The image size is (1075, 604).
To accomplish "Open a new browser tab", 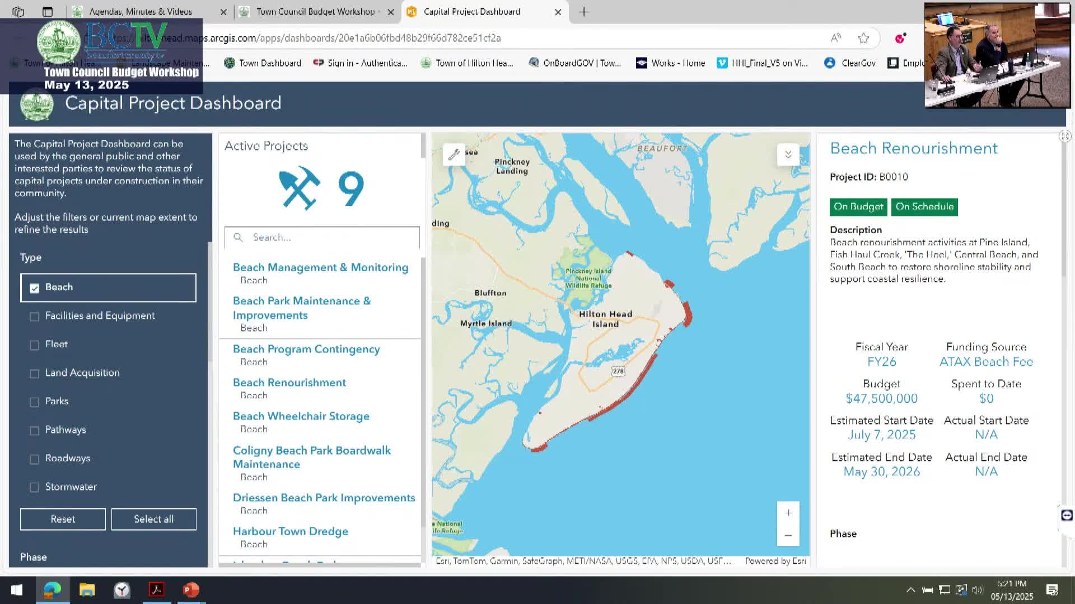I will (583, 12).
